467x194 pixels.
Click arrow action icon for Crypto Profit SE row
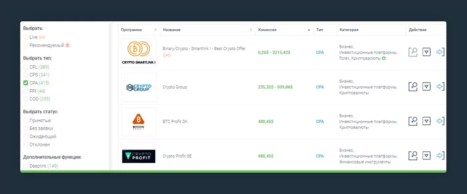[440, 155]
